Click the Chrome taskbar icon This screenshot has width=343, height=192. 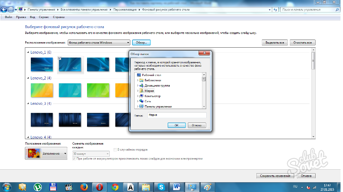114,187
